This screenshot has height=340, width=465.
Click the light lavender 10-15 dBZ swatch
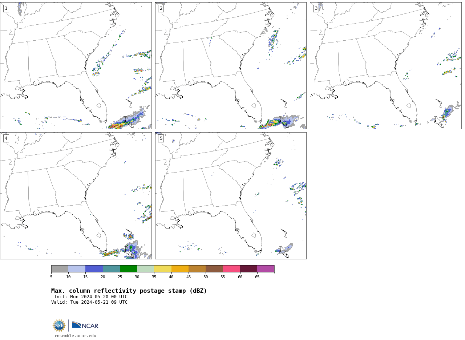point(77,269)
